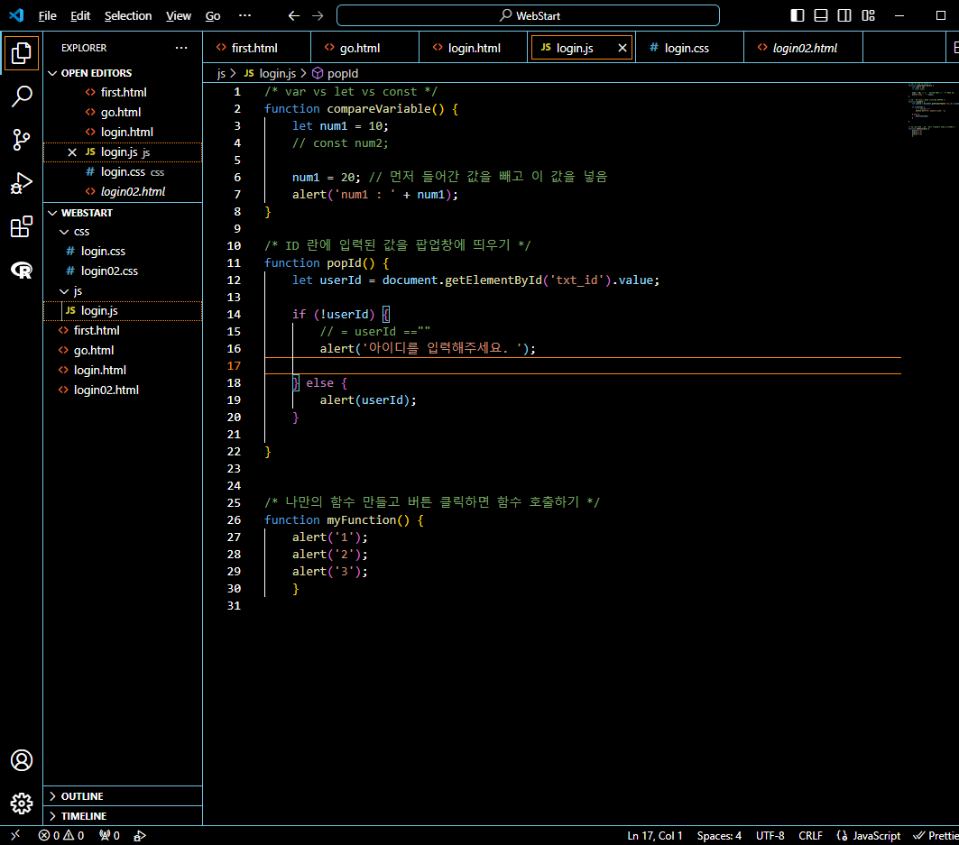Switch to the go.html tab
Image resolution: width=959 pixels, height=845 pixels.
(365, 48)
